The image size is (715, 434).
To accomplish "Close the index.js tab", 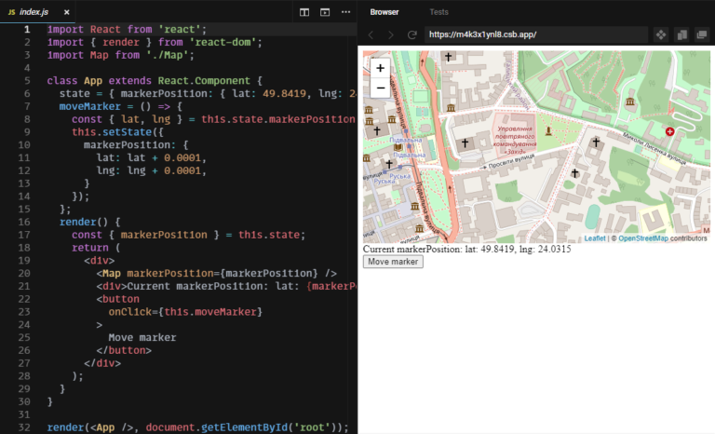I will click(67, 12).
